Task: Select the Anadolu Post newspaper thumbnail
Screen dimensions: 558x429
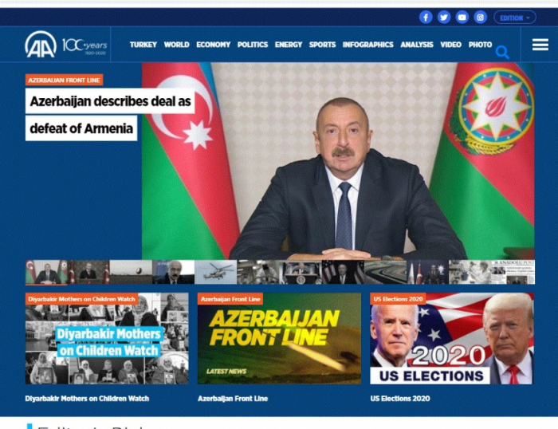Action: click(513, 273)
